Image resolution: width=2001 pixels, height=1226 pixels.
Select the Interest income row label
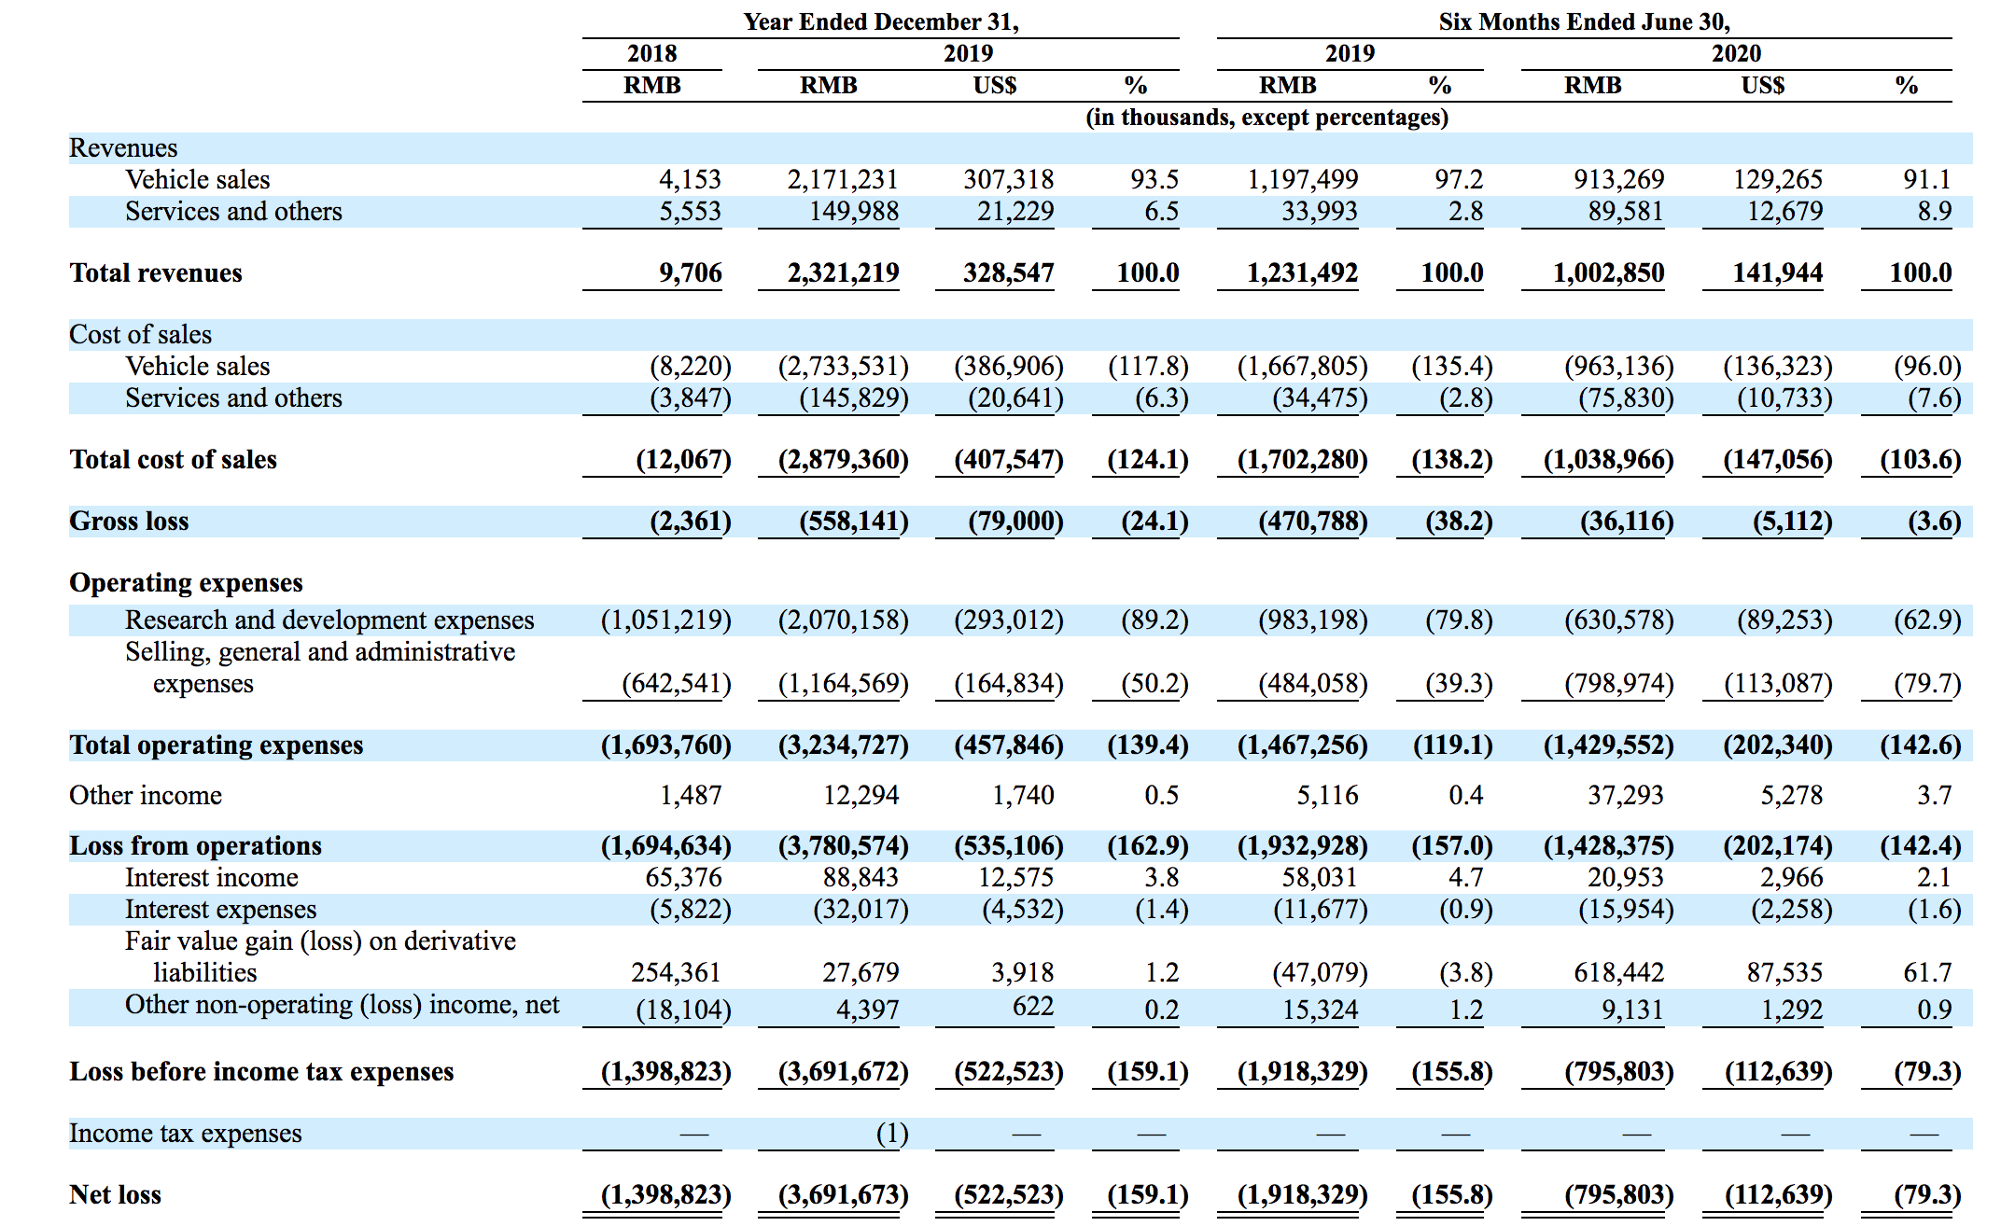[212, 877]
